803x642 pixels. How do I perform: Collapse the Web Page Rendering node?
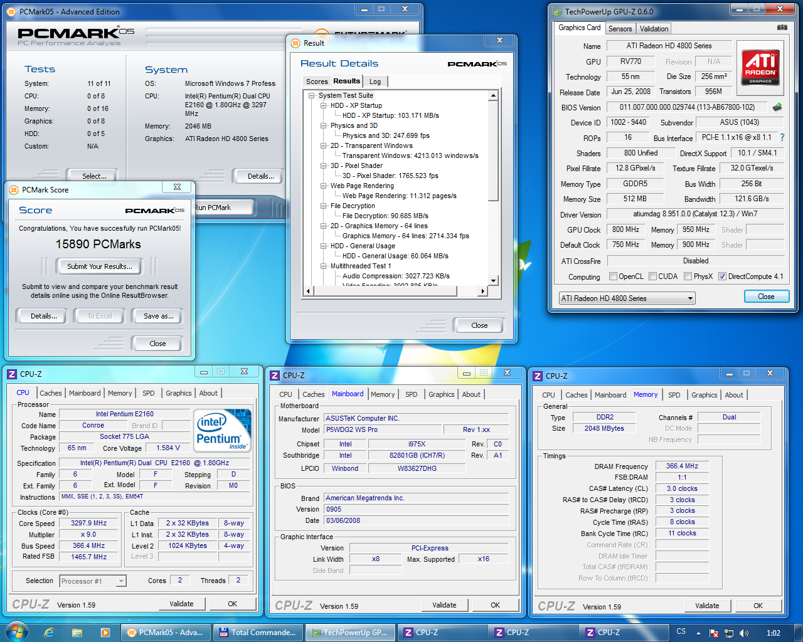[x=324, y=186]
